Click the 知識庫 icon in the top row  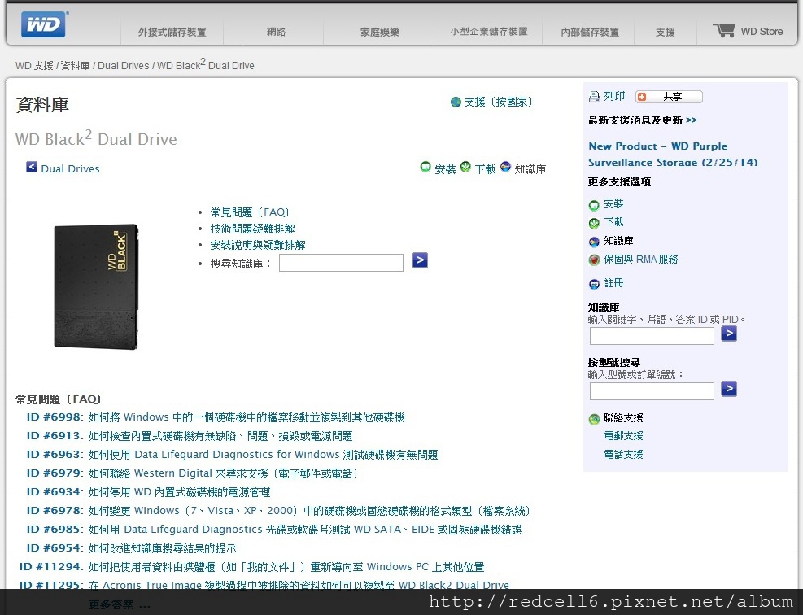tap(505, 167)
